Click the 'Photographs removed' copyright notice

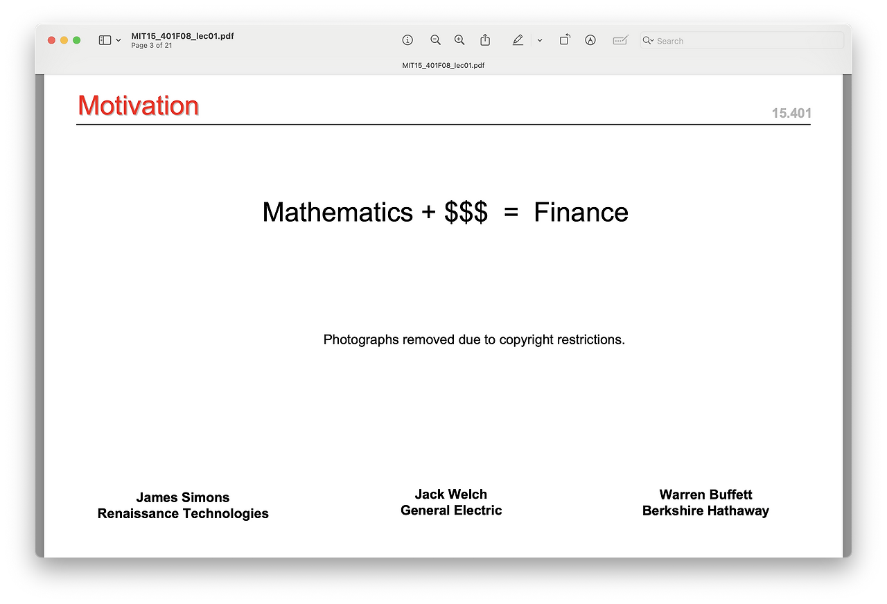[474, 339]
